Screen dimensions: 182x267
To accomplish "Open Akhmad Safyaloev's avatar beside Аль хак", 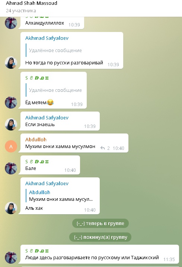I will 11,208.
